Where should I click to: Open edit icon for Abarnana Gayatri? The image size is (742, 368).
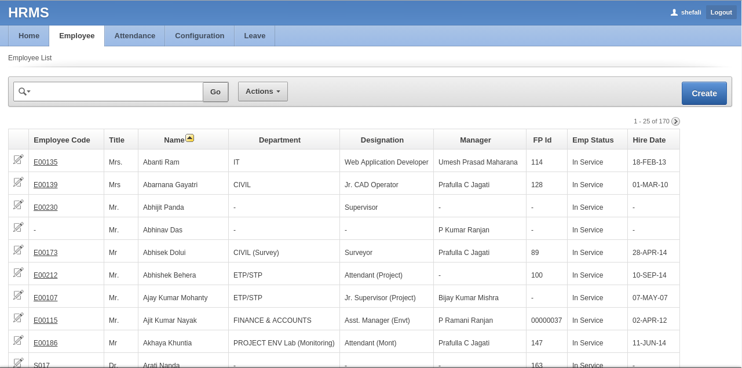19,182
